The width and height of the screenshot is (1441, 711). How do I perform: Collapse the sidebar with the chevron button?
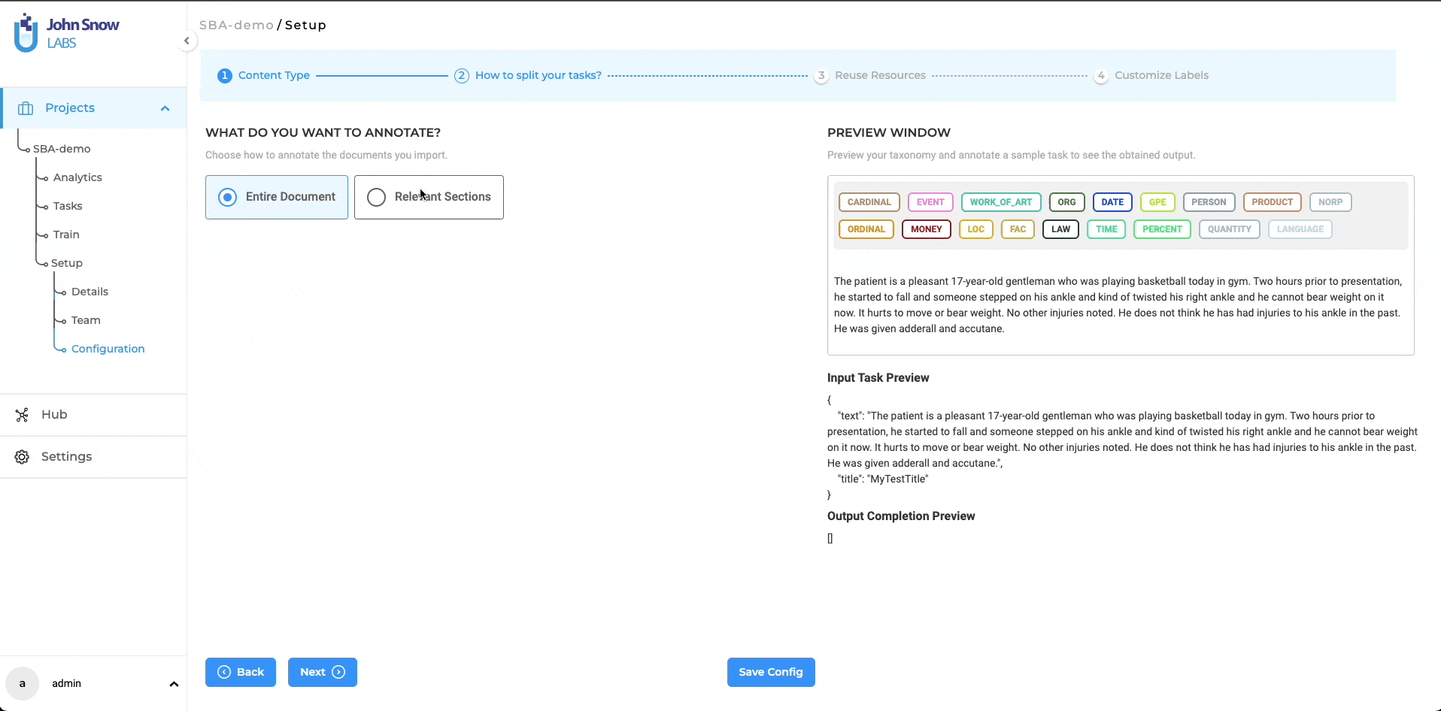187,41
